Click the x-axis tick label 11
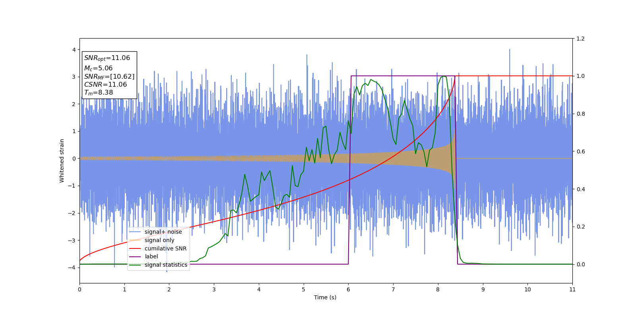The width and height of the screenshot is (636, 318). pos(572,289)
